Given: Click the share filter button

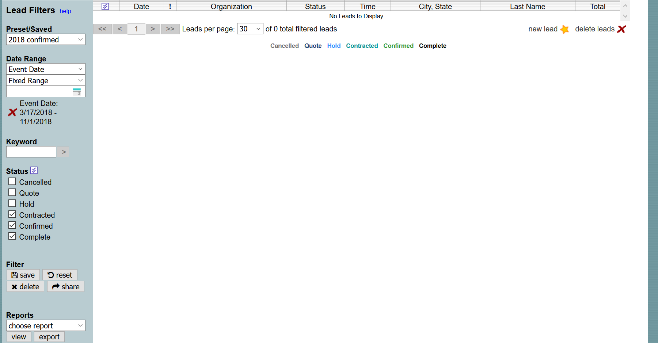Looking at the screenshot, I should coord(66,287).
